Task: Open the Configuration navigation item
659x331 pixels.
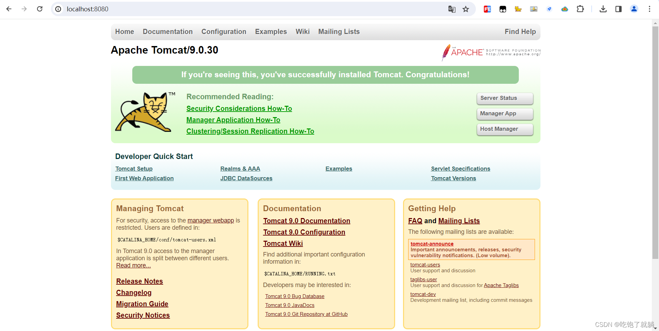Action: (224, 32)
